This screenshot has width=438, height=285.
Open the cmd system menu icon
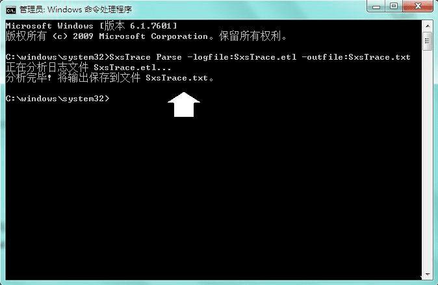point(11,10)
